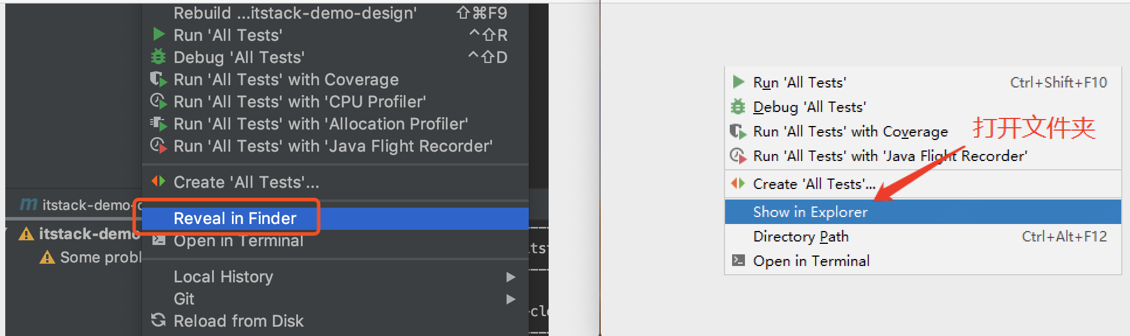
Task: Click the Create 'All Tests' icon in light menu
Action: pyautogui.click(x=739, y=183)
